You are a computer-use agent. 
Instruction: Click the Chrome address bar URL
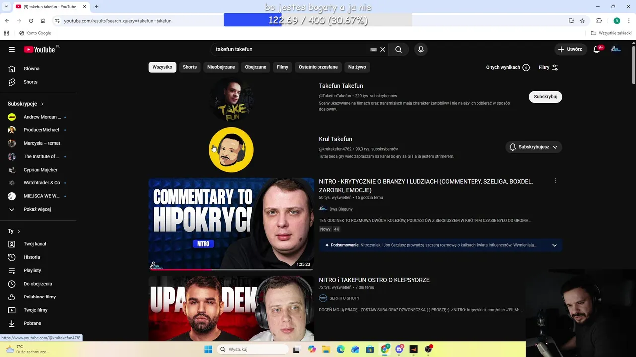point(118,21)
